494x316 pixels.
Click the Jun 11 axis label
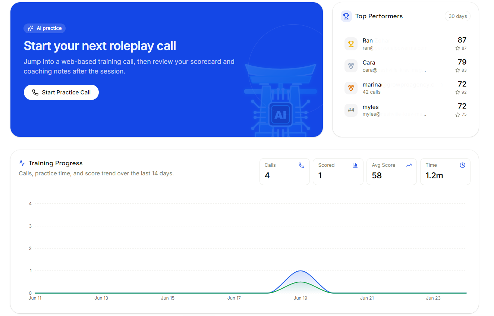(x=35, y=298)
